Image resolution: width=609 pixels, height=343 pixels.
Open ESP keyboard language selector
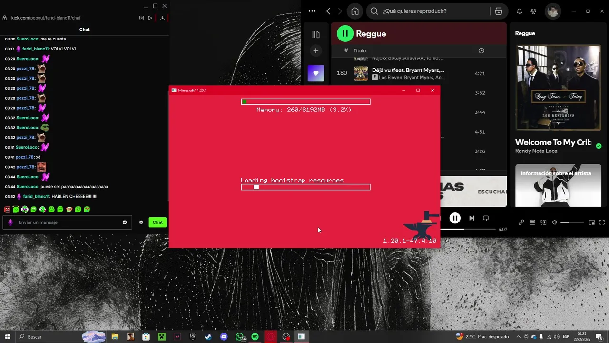(x=566, y=337)
